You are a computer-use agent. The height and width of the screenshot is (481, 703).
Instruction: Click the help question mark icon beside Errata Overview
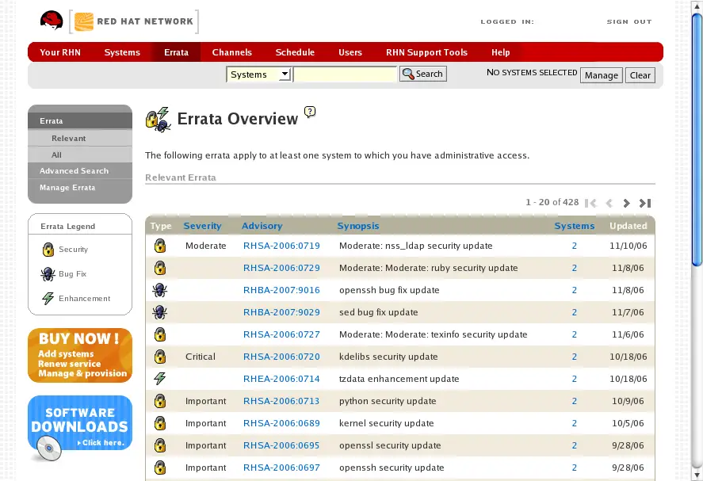310,112
